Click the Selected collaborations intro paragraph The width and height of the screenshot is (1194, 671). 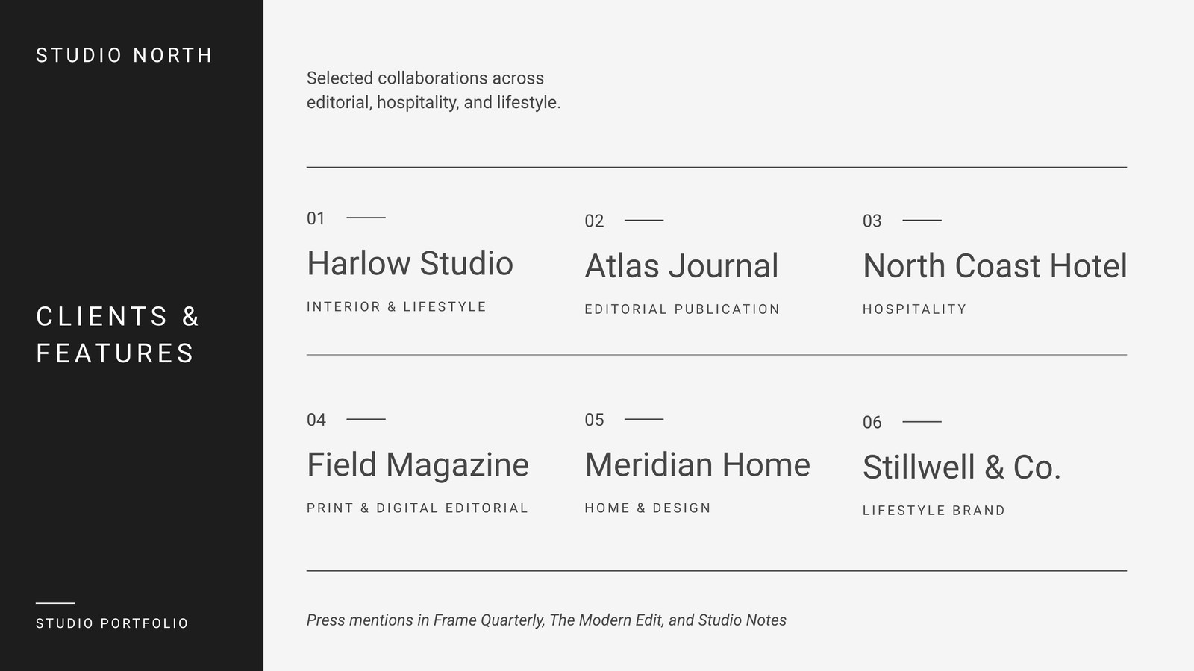[x=434, y=90]
